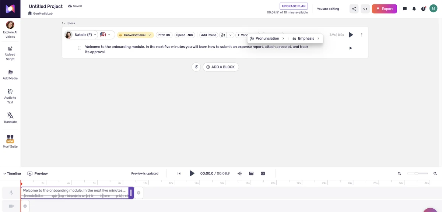Viewport: 442px width, 212px height.
Task: Collapse the Timeline panel
Action: (12, 173)
